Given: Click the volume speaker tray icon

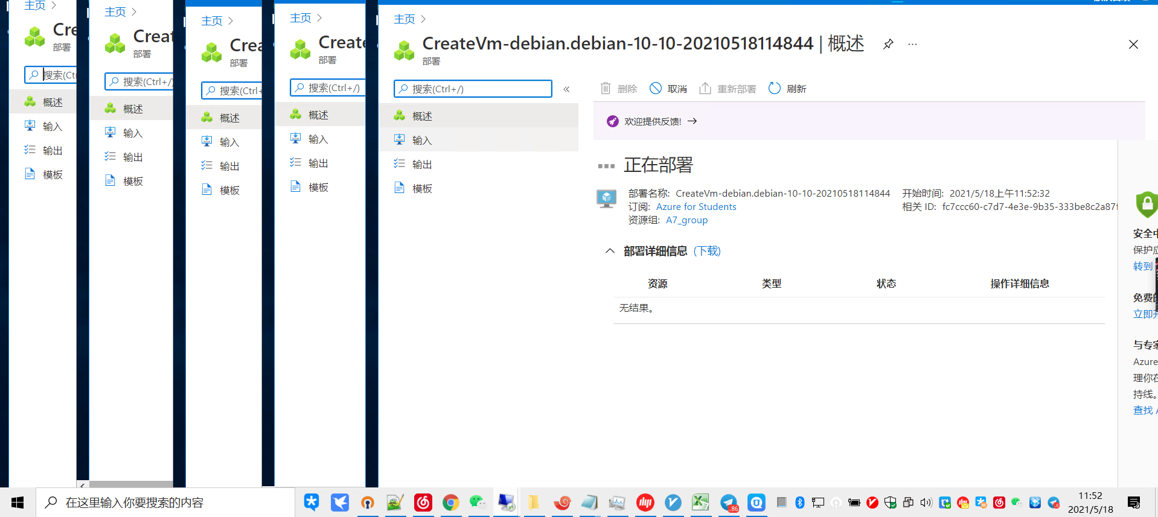Looking at the screenshot, I should 926,503.
